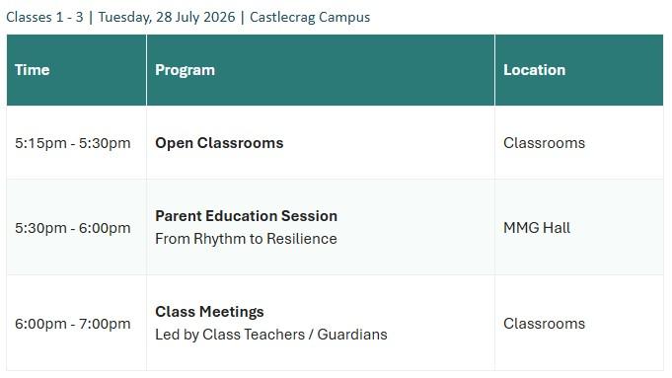672x378 pixels.
Task: Click the Castlecrag Campus heading text
Action: tap(310, 18)
